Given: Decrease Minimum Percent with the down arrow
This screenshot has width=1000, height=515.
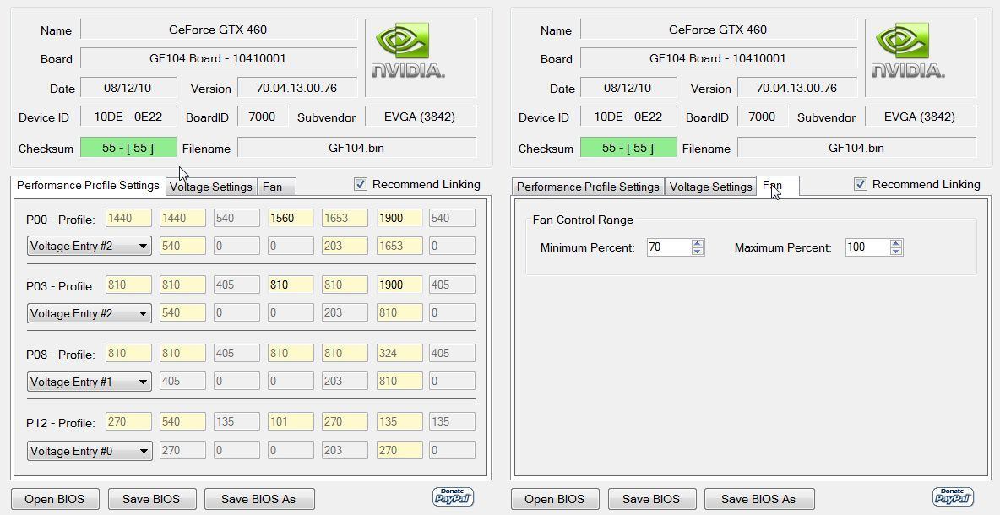Looking at the screenshot, I should [x=698, y=251].
